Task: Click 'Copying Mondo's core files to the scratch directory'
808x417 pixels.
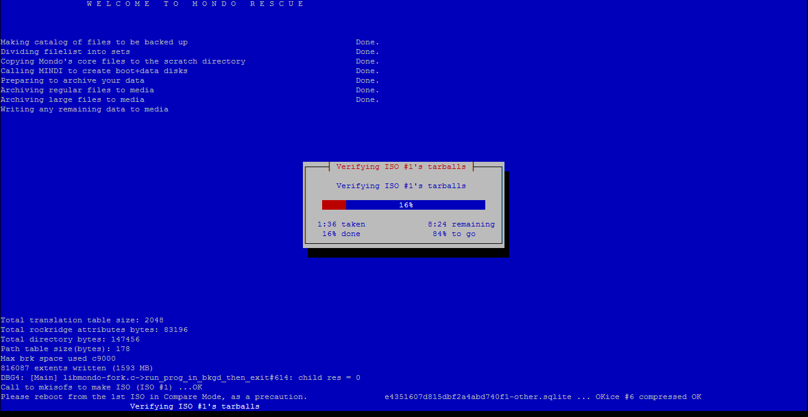Action: point(123,61)
